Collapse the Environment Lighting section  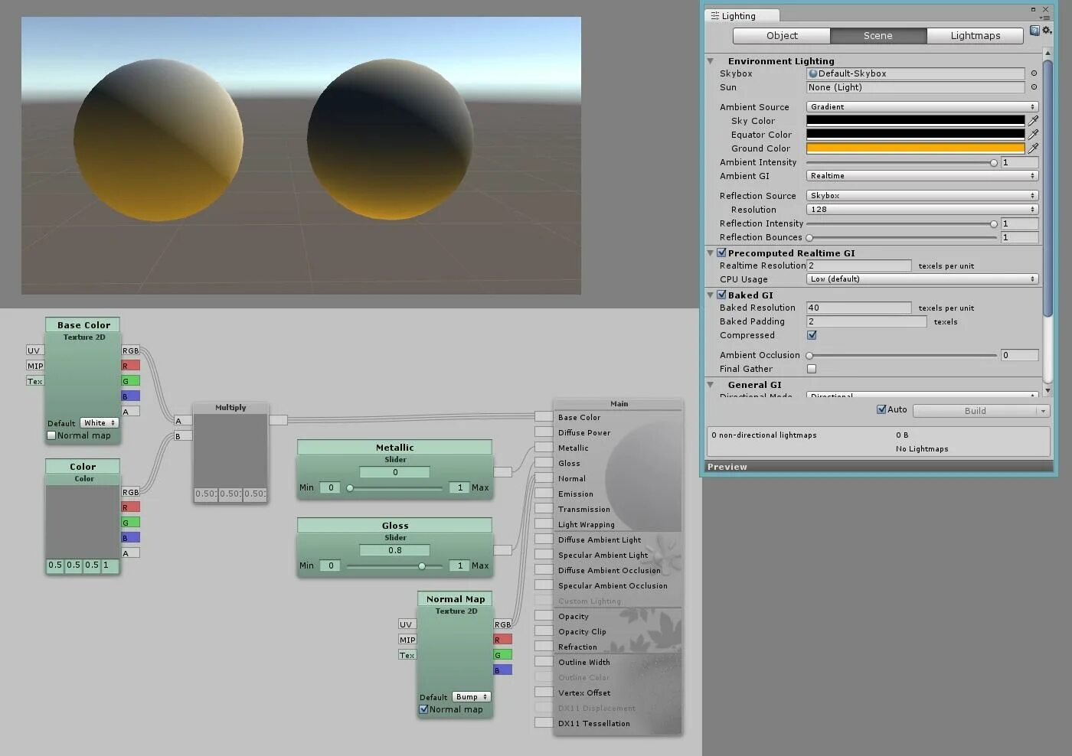[711, 61]
